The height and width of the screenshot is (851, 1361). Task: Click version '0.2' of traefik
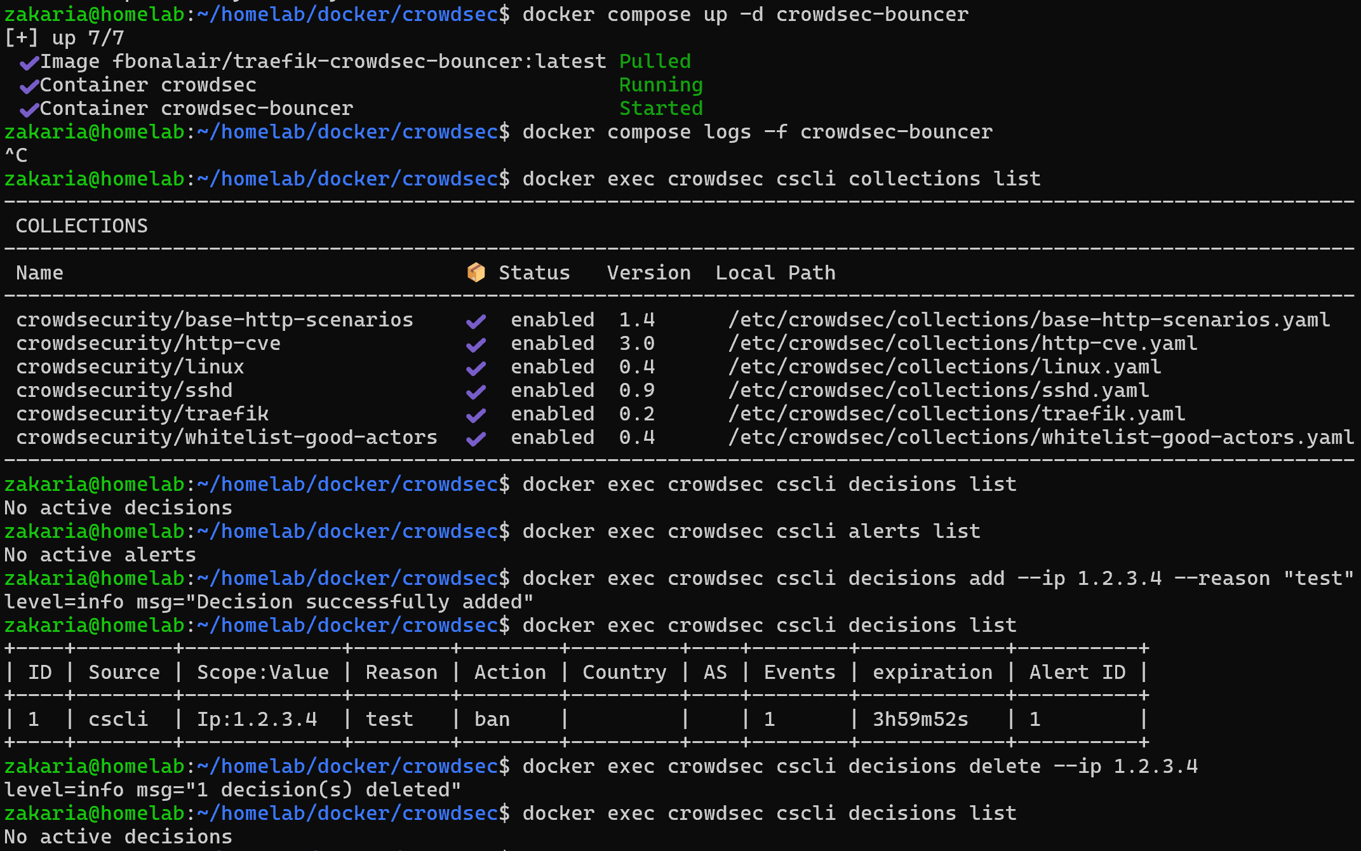637,414
